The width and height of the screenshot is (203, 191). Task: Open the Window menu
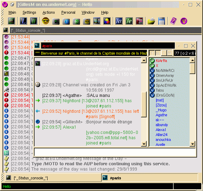point(88,12)
